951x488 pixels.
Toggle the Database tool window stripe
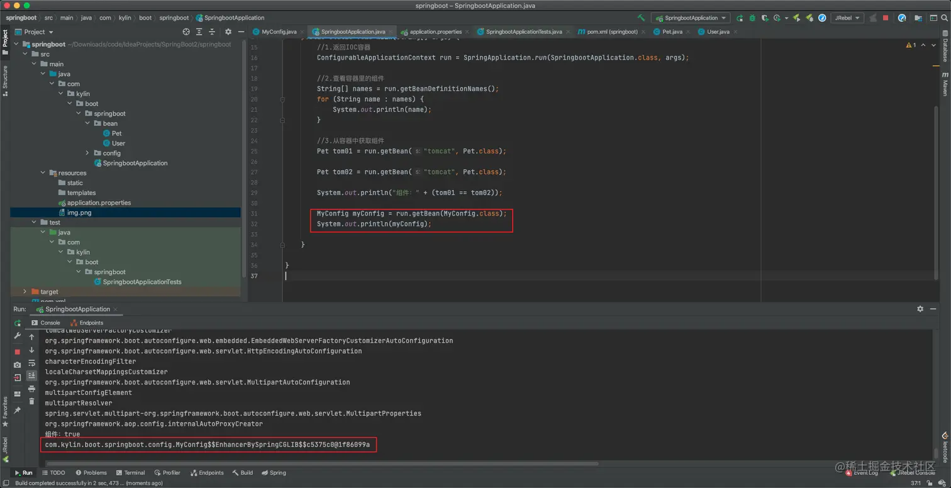(x=945, y=47)
